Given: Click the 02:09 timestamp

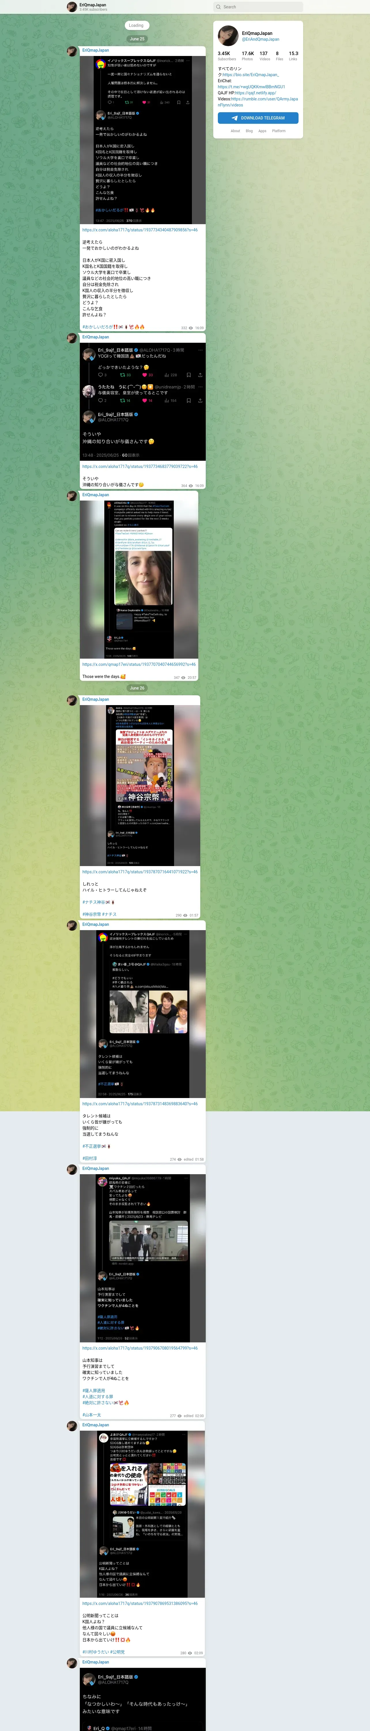Looking at the screenshot, I should (x=199, y=1653).
